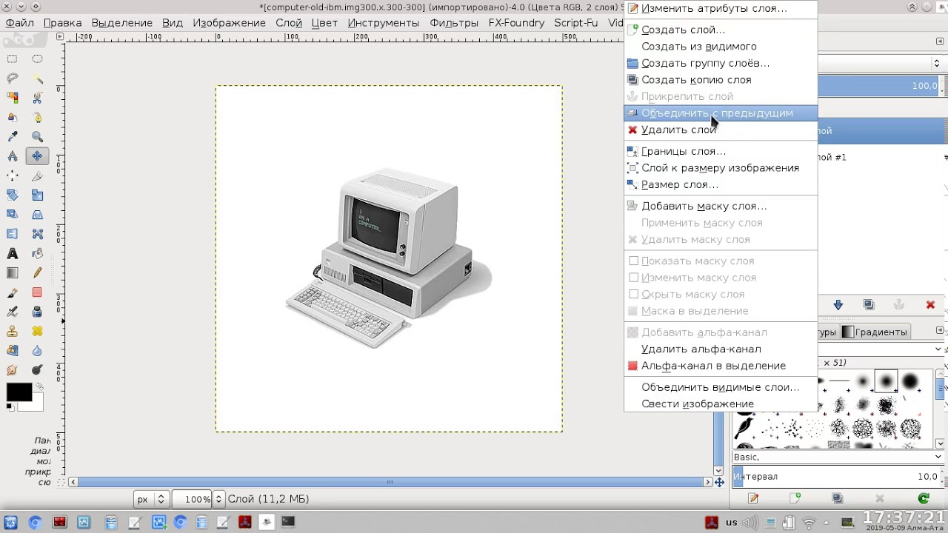The height and width of the screenshot is (533, 948).
Task: Open the 'Фильтры' menu in menu bar
Action: 454,23
